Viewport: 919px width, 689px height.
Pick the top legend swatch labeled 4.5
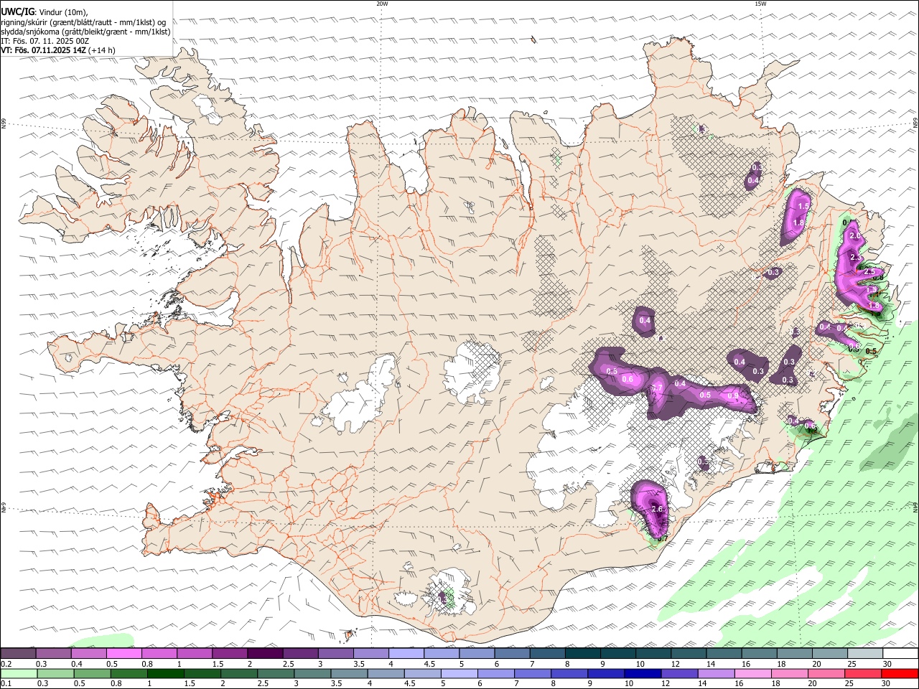point(442,654)
